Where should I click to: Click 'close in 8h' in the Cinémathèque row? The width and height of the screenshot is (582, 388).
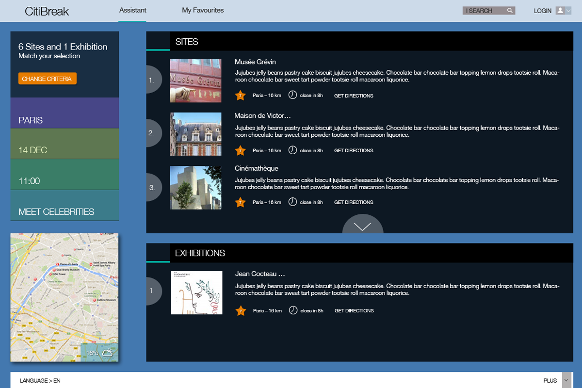pos(311,202)
